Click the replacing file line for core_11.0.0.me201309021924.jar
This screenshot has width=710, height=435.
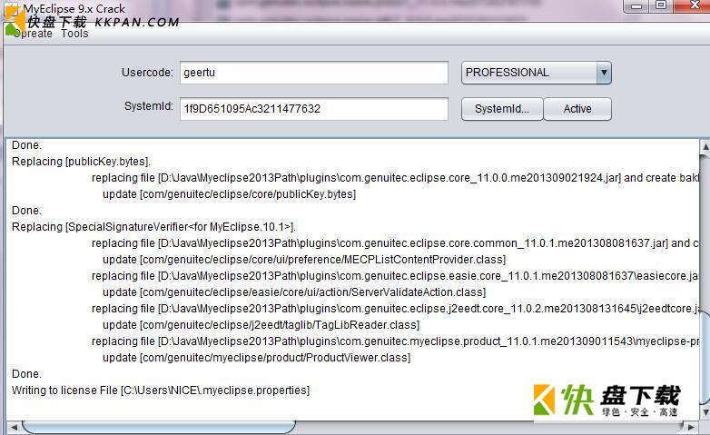coord(395,178)
